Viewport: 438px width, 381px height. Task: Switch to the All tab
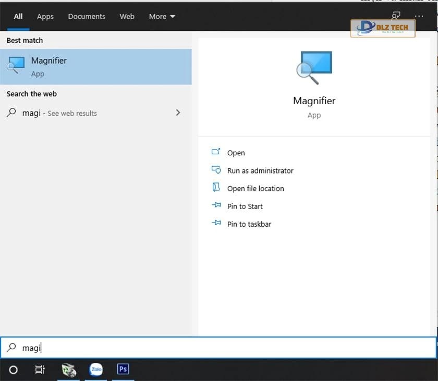tap(18, 16)
